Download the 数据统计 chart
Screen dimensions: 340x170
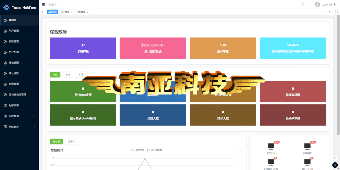(240, 150)
